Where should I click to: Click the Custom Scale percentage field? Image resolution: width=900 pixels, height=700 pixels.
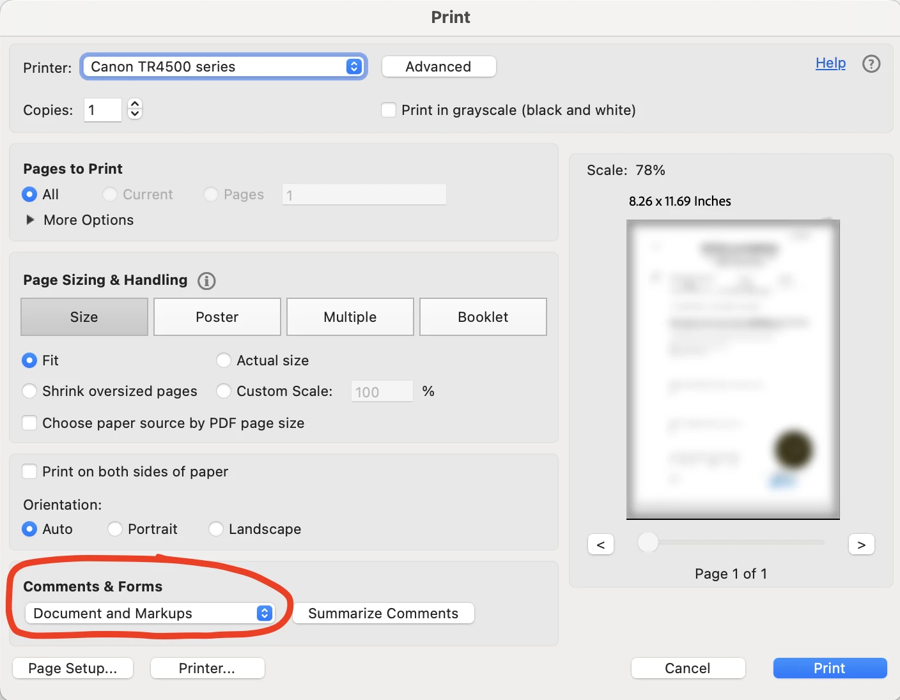[382, 392]
